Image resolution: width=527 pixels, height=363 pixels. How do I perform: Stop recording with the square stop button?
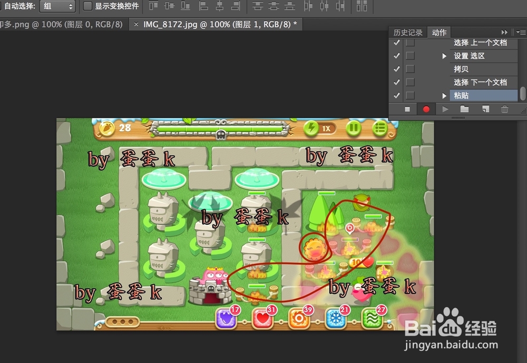pyautogui.click(x=407, y=109)
